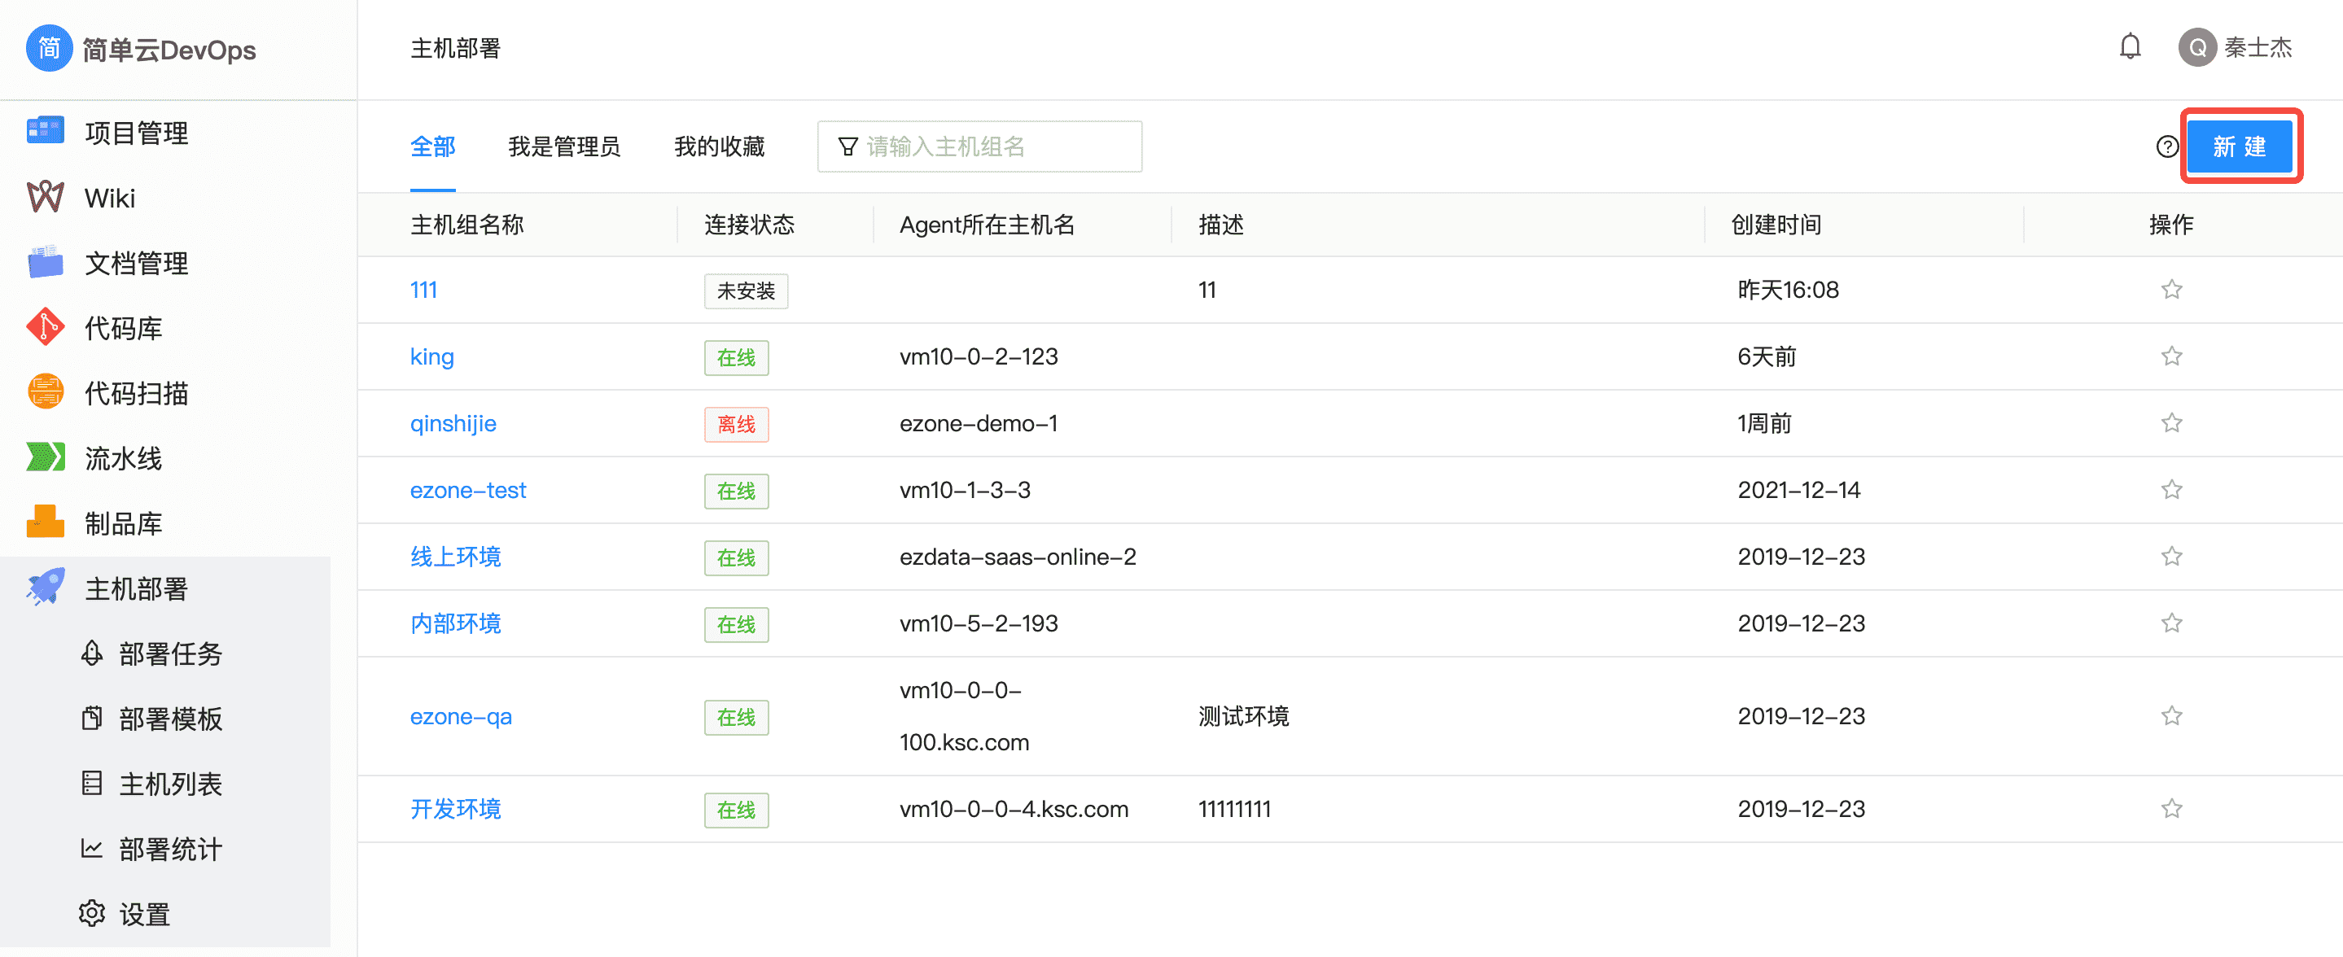The image size is (2343, 957).
Task: Open 流水线 pipeline in the sidebar
Action: [x=123, y=458]
